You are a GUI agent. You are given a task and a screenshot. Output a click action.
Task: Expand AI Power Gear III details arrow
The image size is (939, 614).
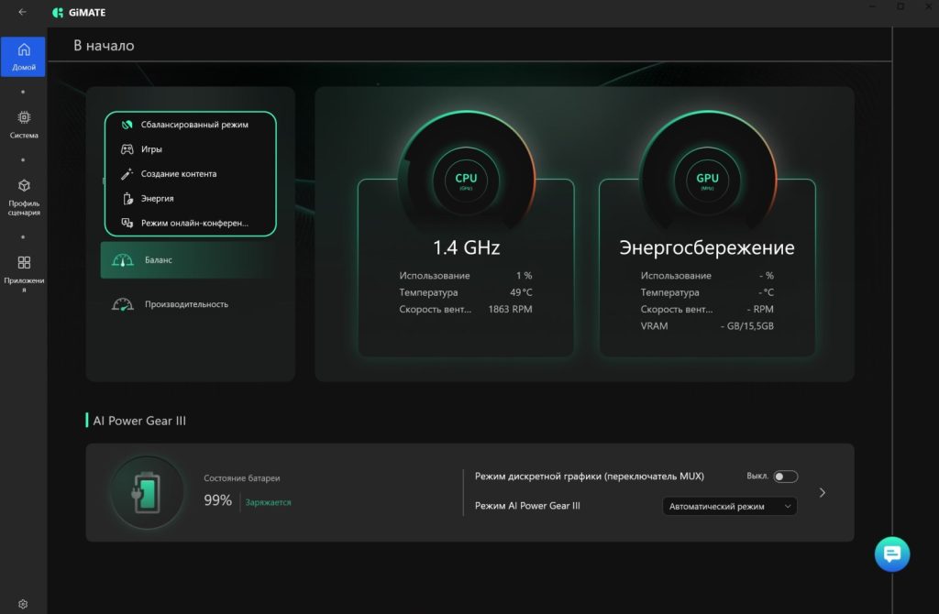823,492
